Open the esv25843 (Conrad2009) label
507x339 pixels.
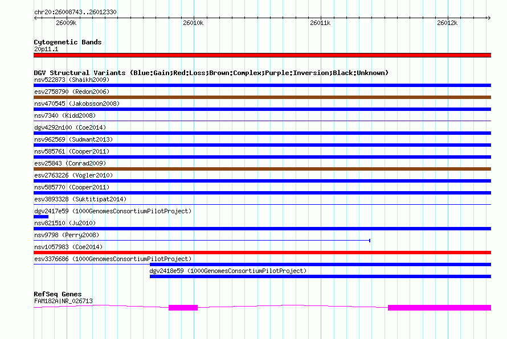tap(70, 163)
